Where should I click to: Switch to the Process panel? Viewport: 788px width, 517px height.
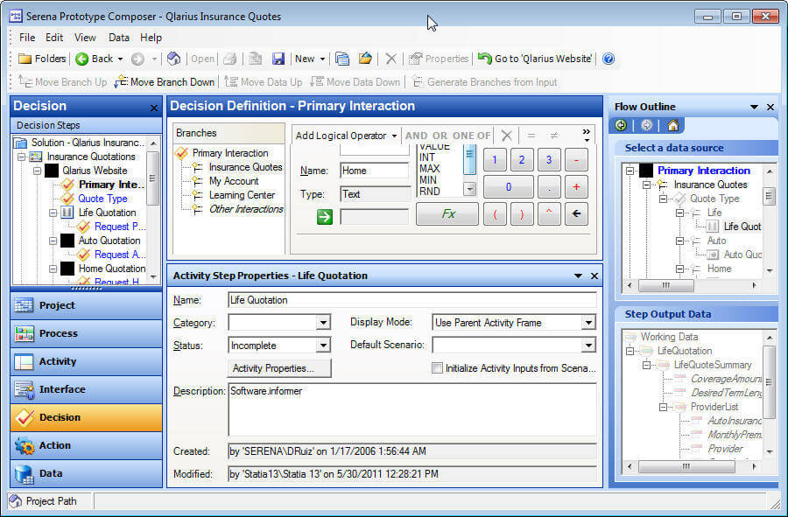click(87, 333)
